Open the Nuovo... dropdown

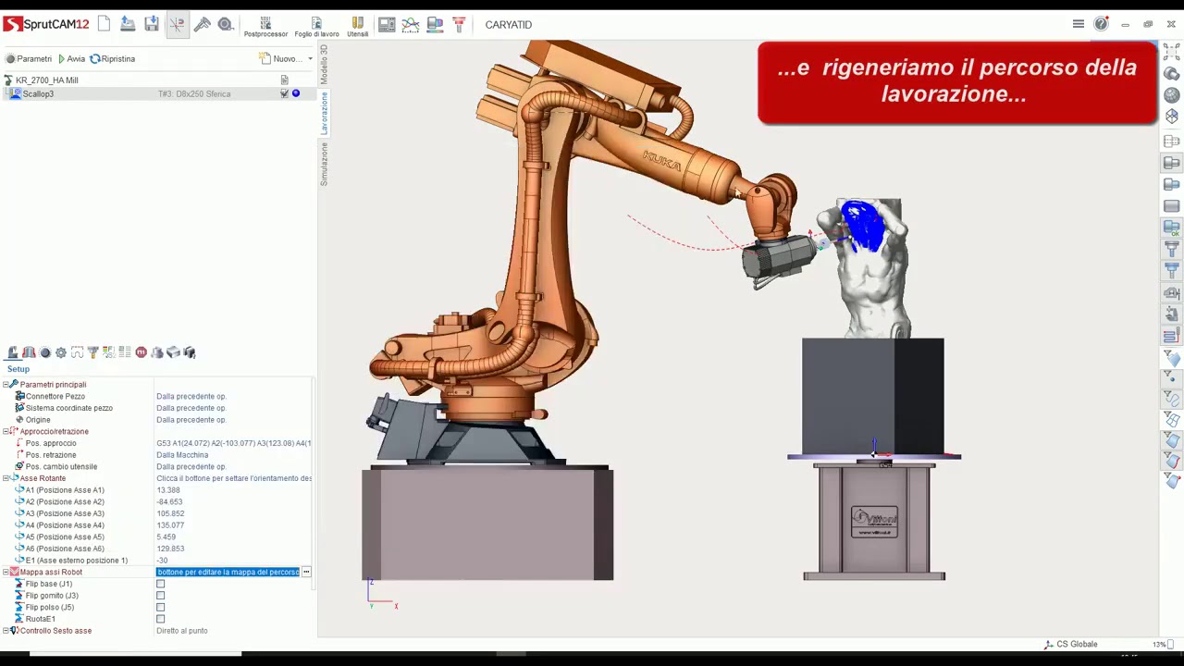pos(288,58)
